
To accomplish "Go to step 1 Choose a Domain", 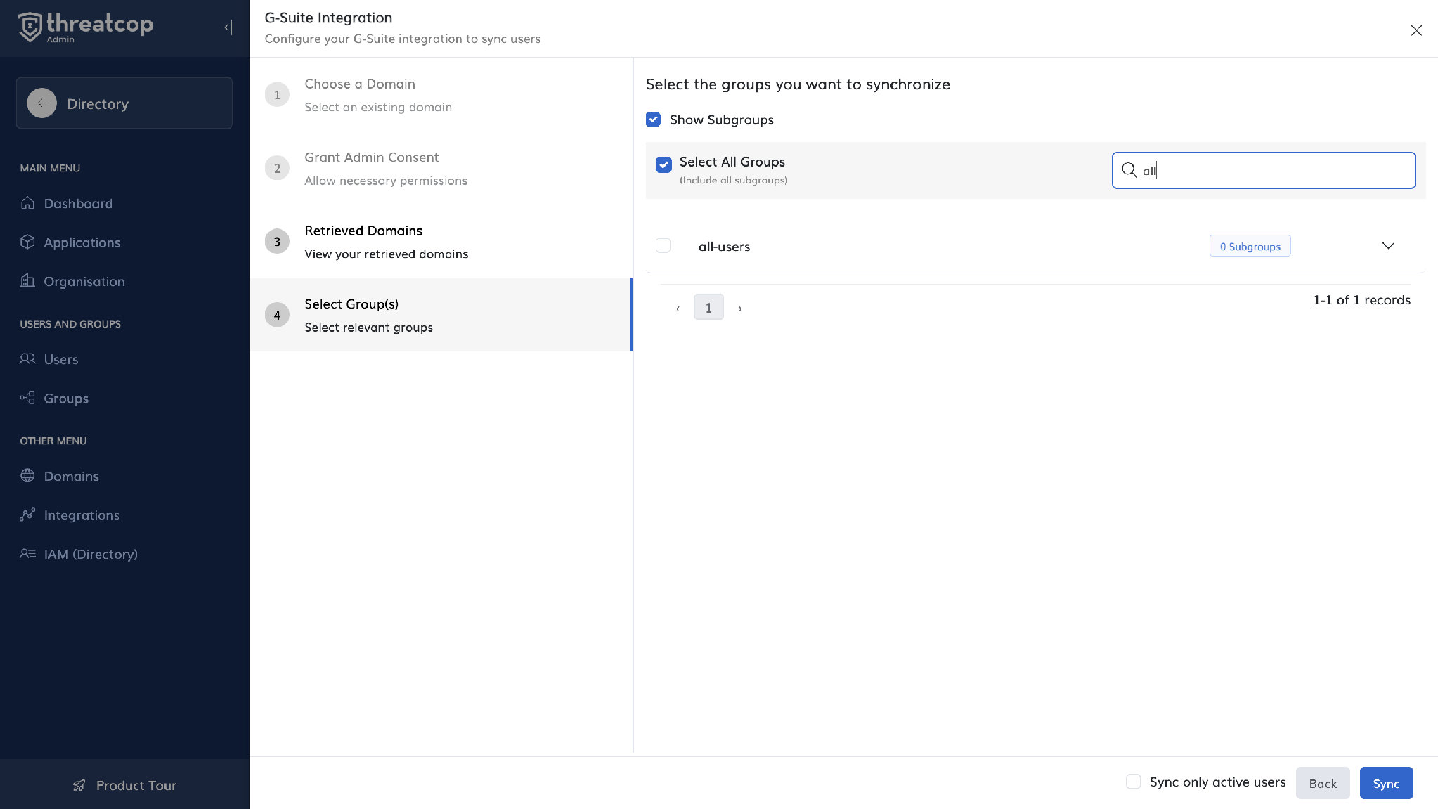I will tap(441, 95).
